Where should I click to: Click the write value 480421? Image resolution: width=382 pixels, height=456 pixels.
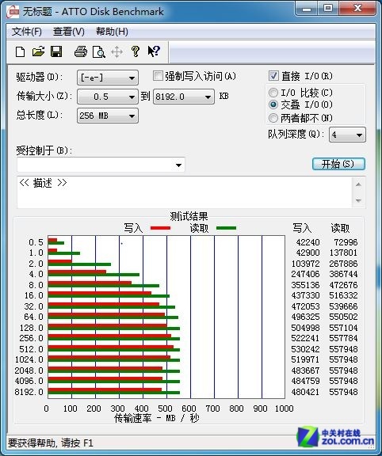[x=305, y=392]
